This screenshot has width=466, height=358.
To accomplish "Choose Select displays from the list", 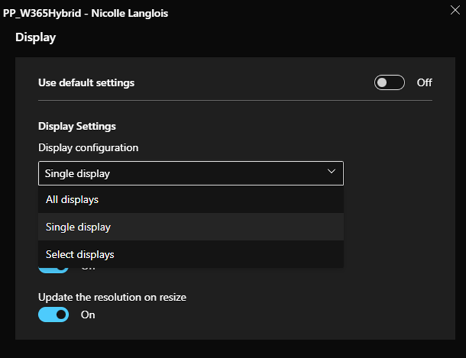I will (80, 254).
